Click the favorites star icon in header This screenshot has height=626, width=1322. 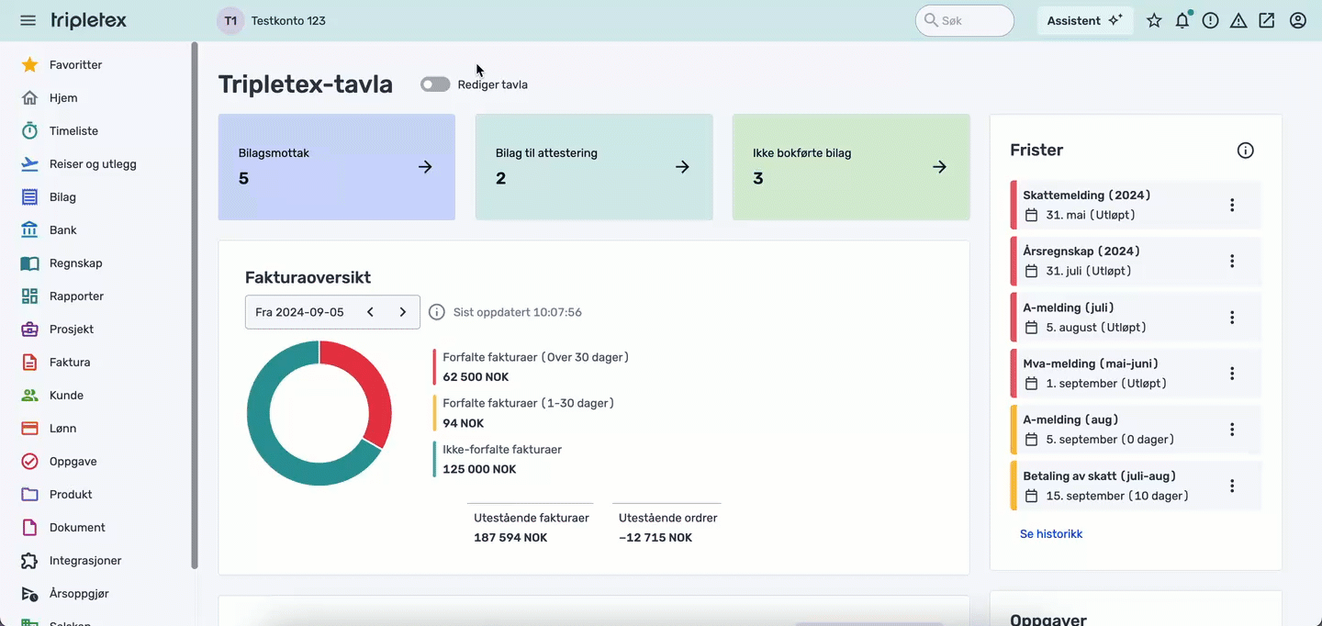click(x=1154, y=20)
